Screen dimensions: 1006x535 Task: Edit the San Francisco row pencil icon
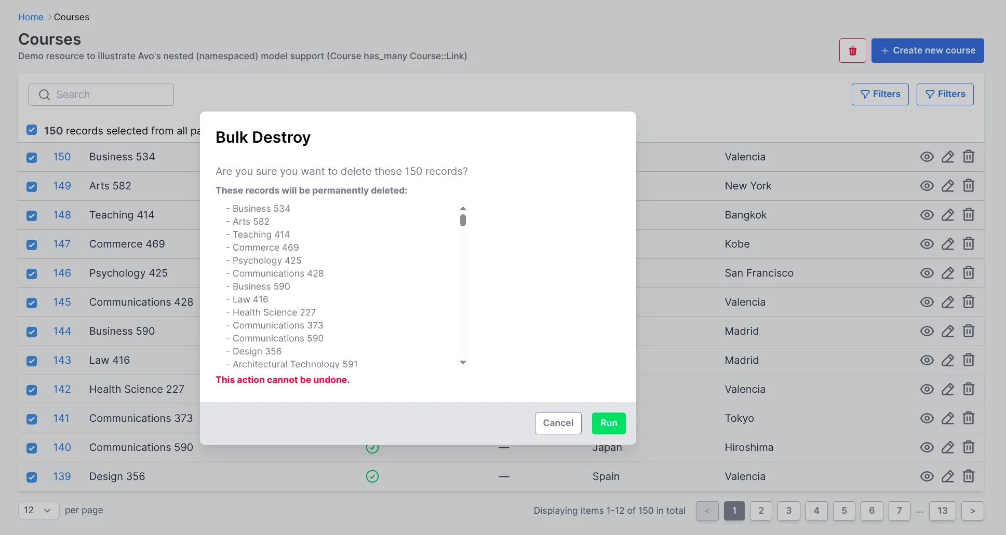947,273
